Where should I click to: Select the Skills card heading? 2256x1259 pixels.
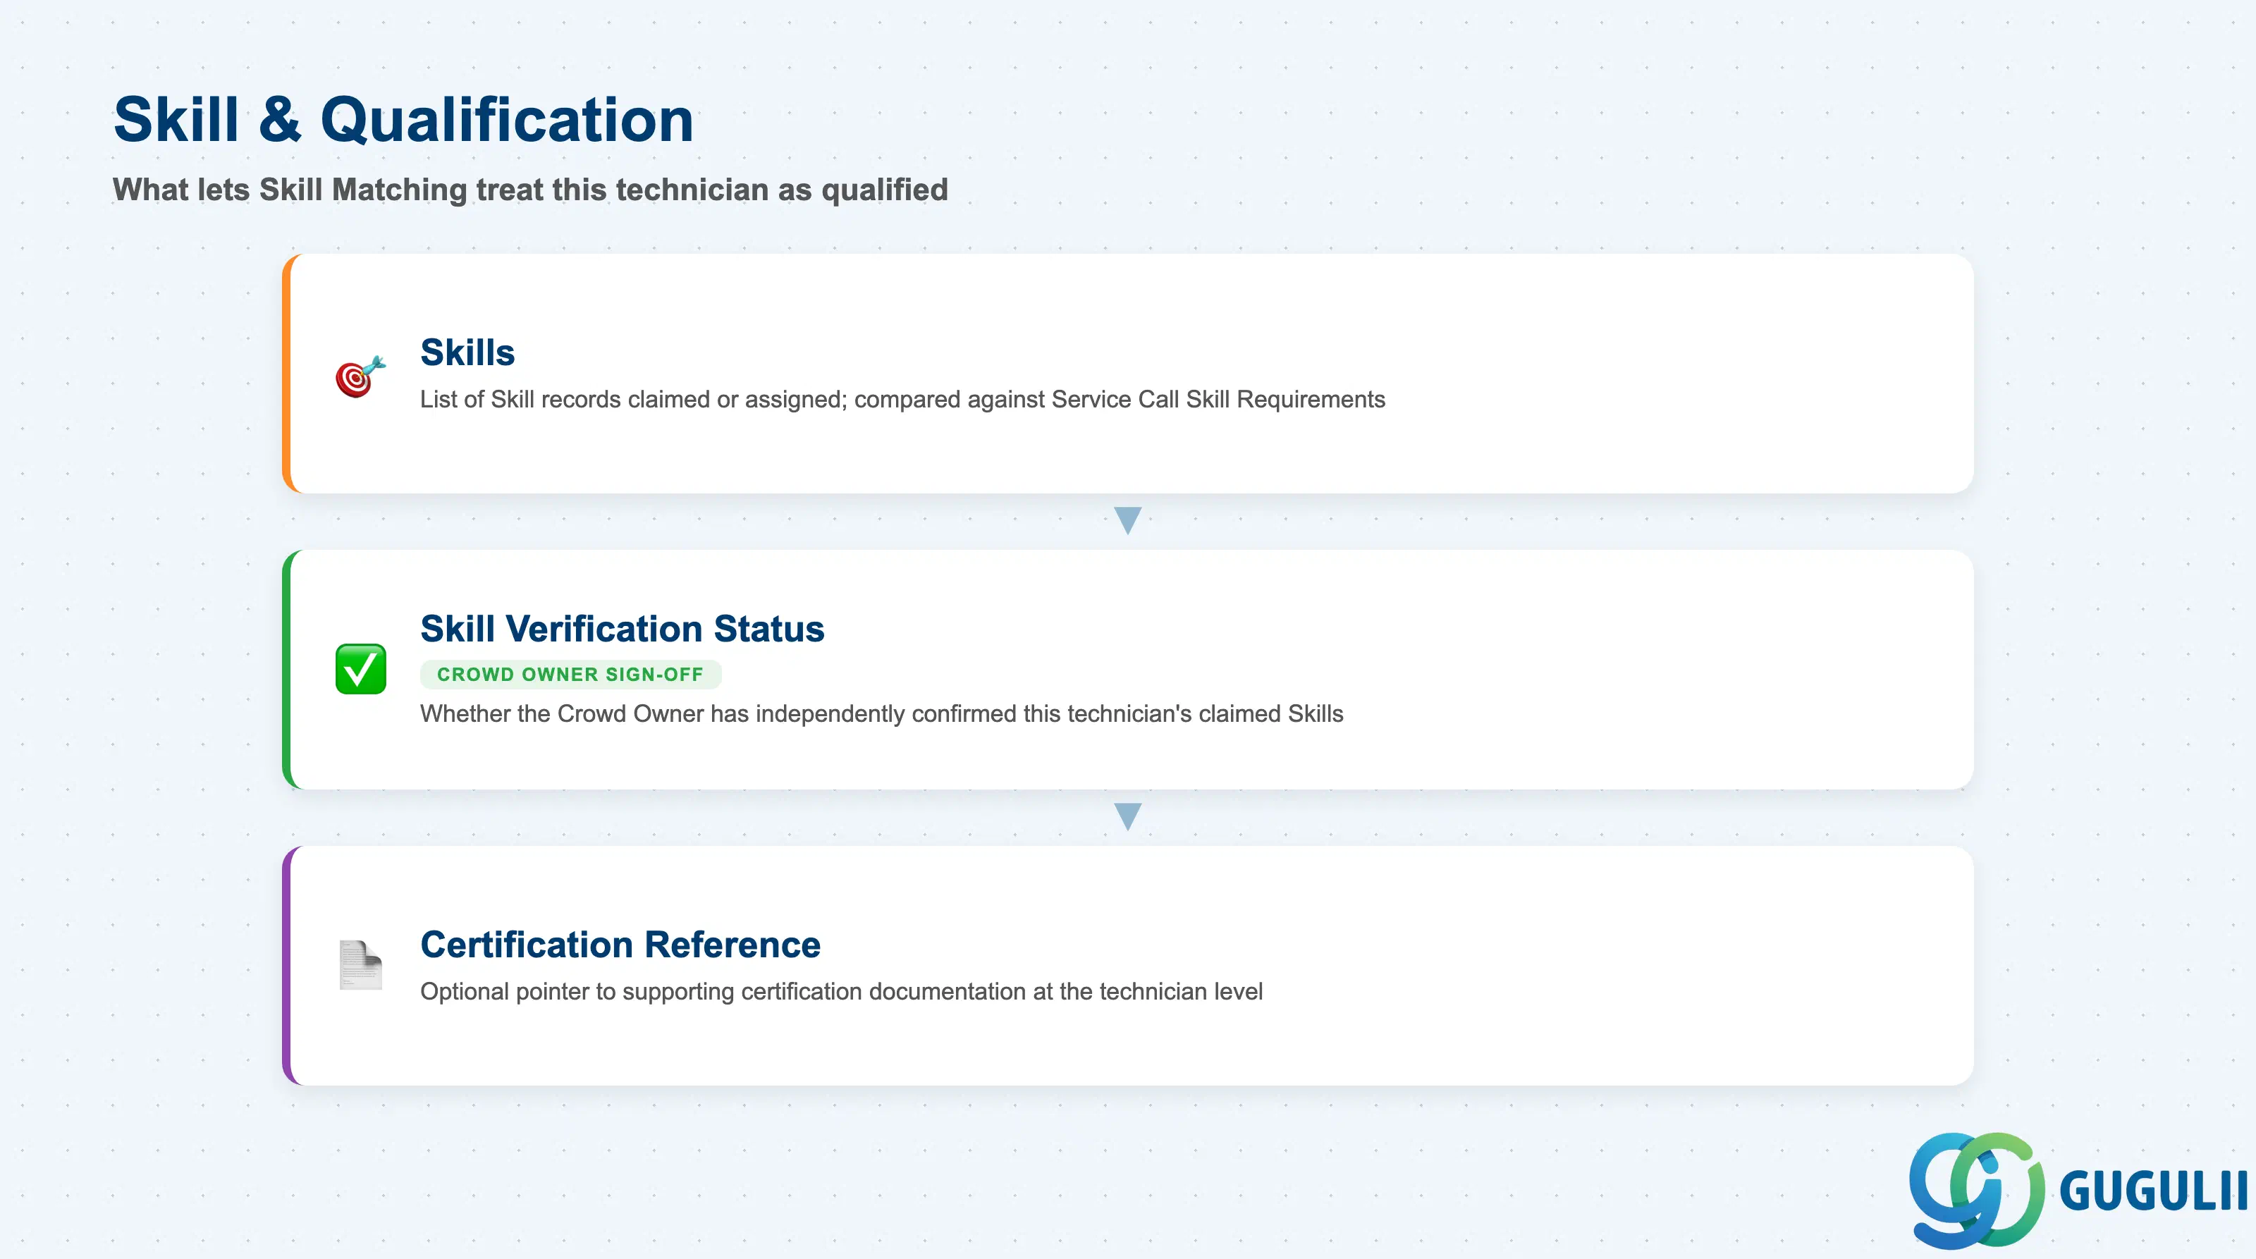click(x=467, y=352)
